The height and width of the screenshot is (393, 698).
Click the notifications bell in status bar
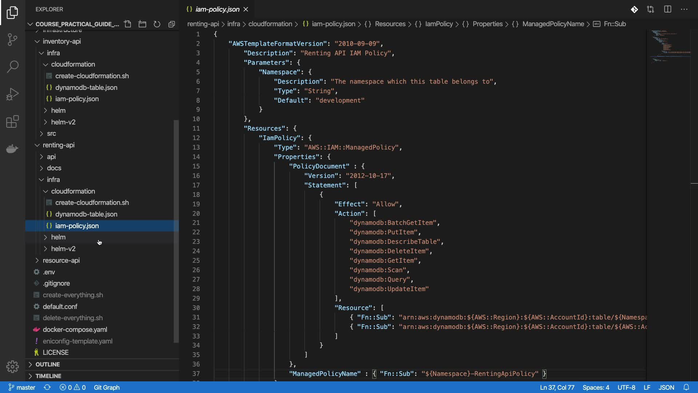686,388
